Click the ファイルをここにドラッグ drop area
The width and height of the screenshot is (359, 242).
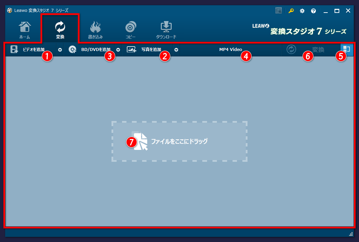click(x=179, y=141)
